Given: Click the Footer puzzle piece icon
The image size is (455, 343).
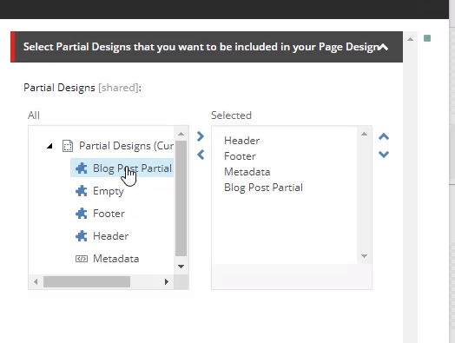Looking at the screenshot, I should [x=82, y=214].
